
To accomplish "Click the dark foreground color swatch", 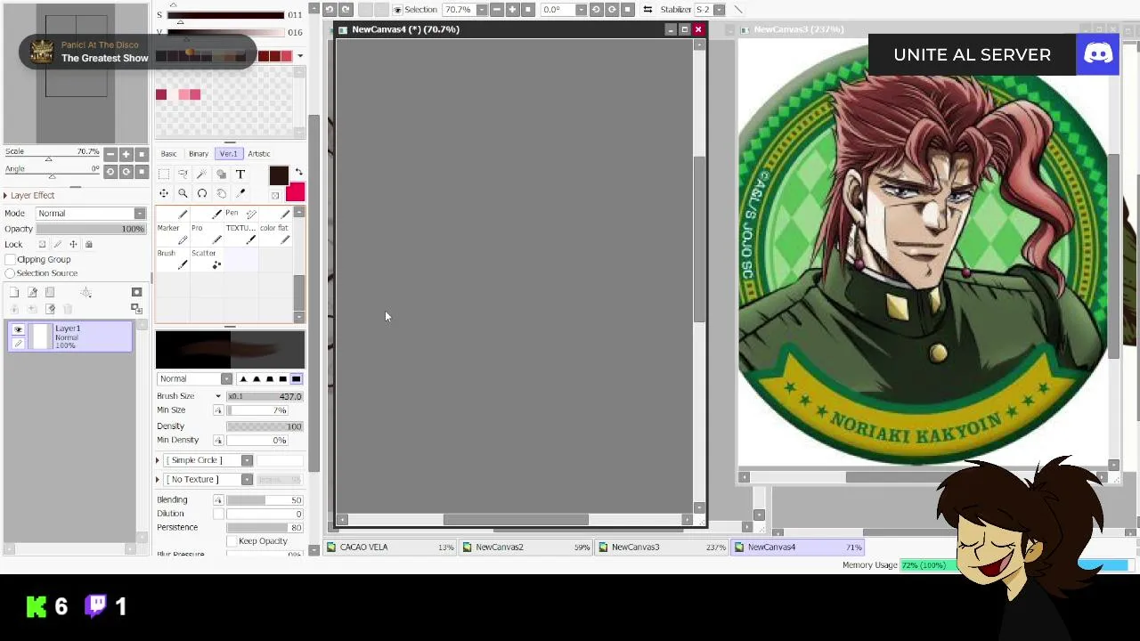I will point(279,176).
